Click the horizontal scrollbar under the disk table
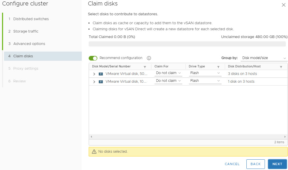This screenshot has height=170, width=288. (x=188, y=137)
